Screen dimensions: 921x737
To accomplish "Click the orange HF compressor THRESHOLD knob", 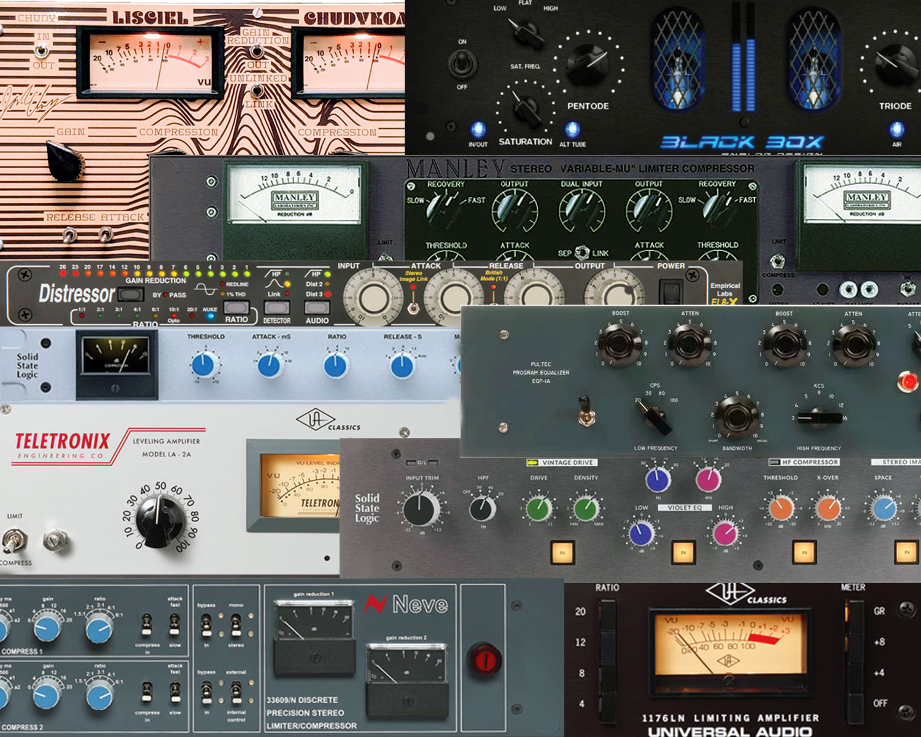I will coord(781,509).
